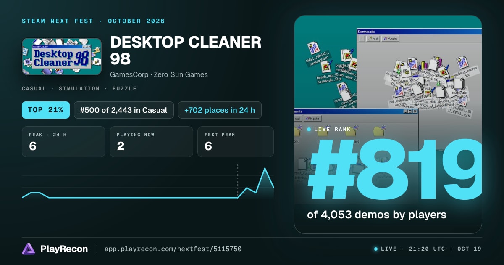The height and width of the screenshot is (265, 504).
Task: Click the LIVE · 21:20 UTC · OCT 19 status
Action: (x=428, y=249)
